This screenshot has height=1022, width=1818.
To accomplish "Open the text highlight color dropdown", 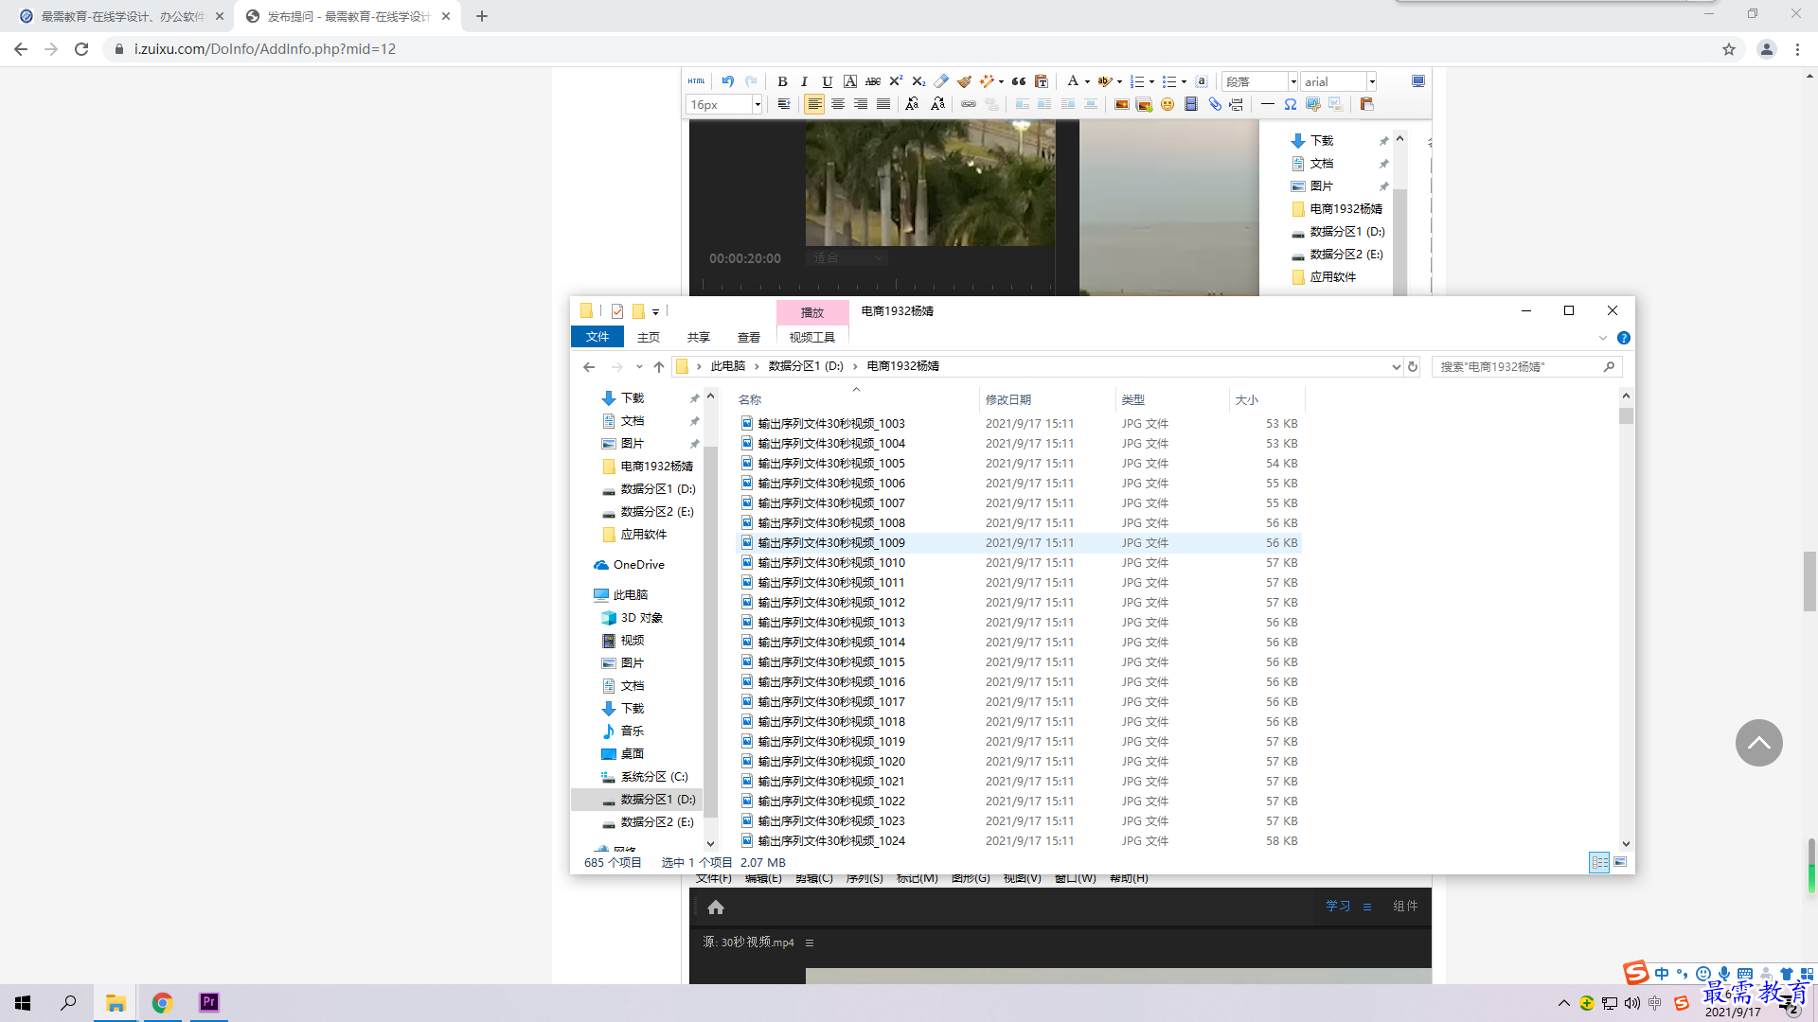I will point(1119,81).
